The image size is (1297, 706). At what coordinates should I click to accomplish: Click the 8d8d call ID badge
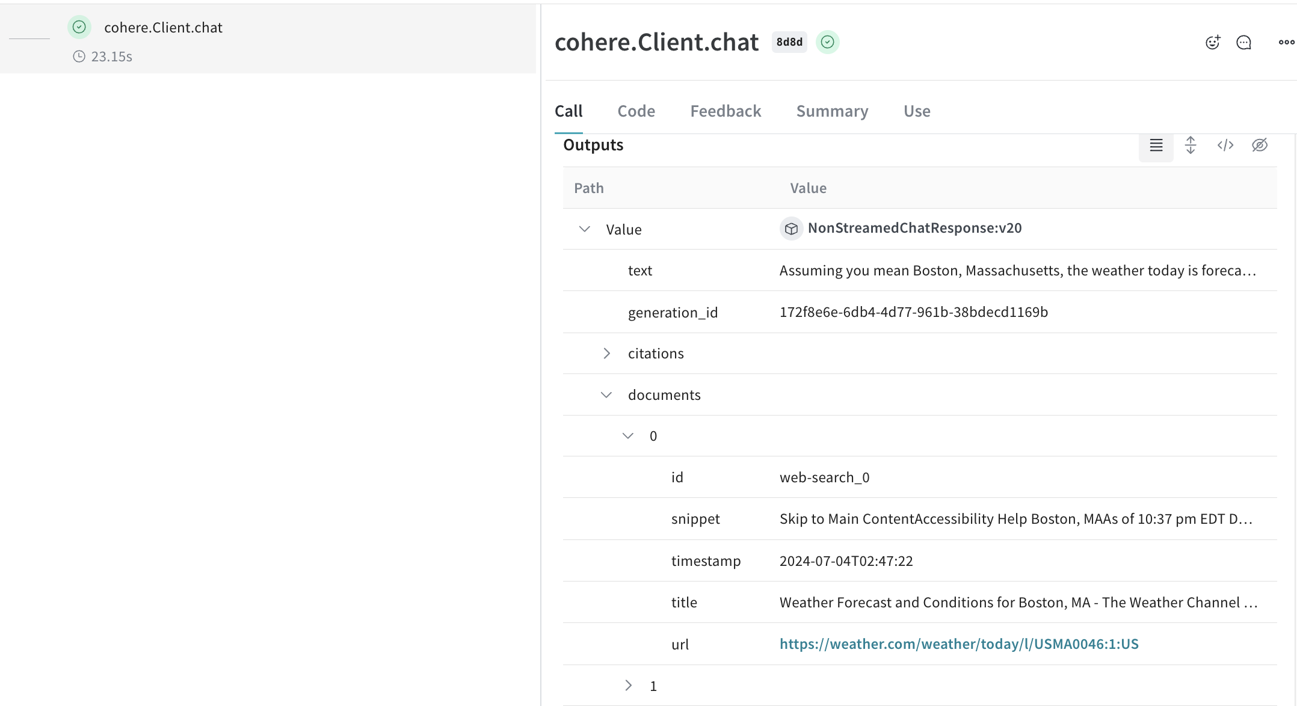tap(789, 42)
